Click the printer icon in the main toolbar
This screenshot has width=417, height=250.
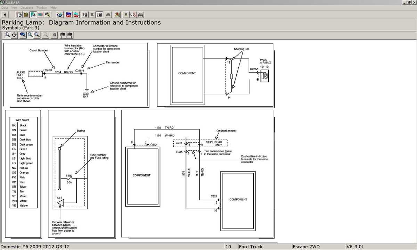[108, 15]
